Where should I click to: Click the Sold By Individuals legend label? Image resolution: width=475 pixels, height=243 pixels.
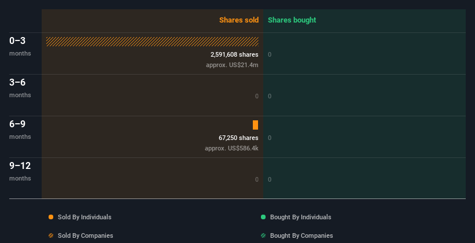tap(84, 217)
